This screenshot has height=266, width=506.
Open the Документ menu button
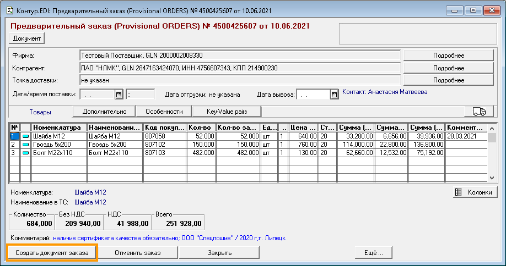(x=27, y=38)
